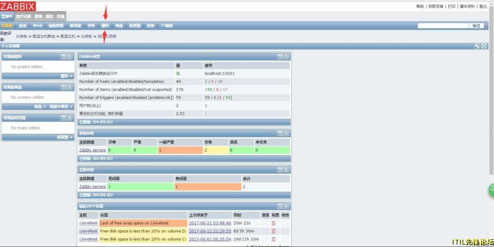Open menu icon of 常用的拓扑图 widget
This screenshot has height=247, width=494.
(63, 118)
